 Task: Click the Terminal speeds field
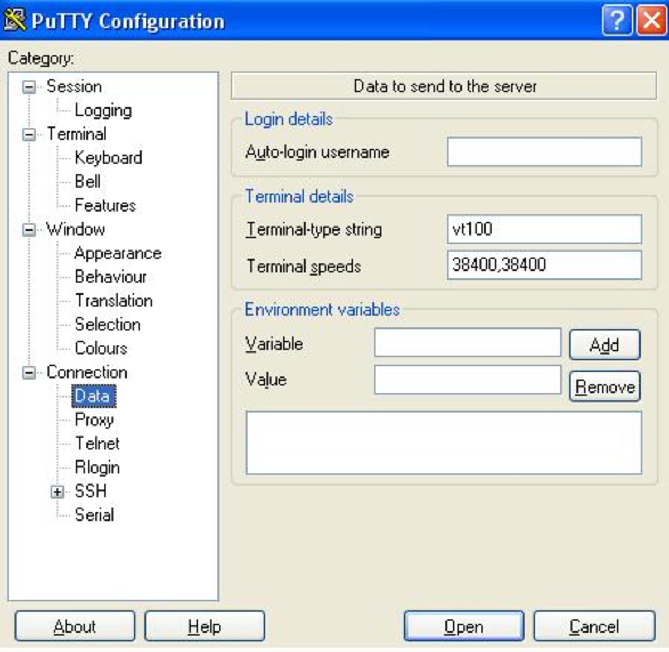pos(544,266)
